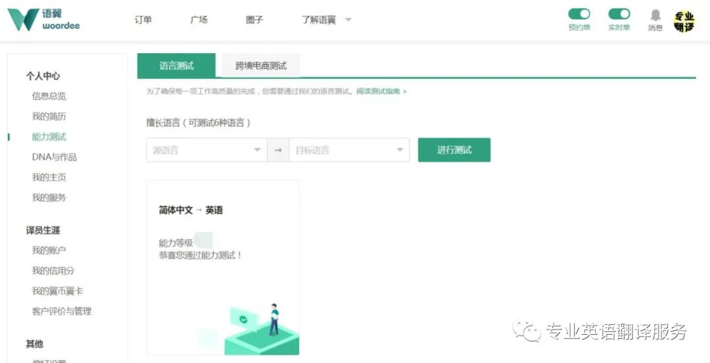The width and height of the screenshot is (710, 363).
Task: Click the Woordee logo
Action: point(43,20)
